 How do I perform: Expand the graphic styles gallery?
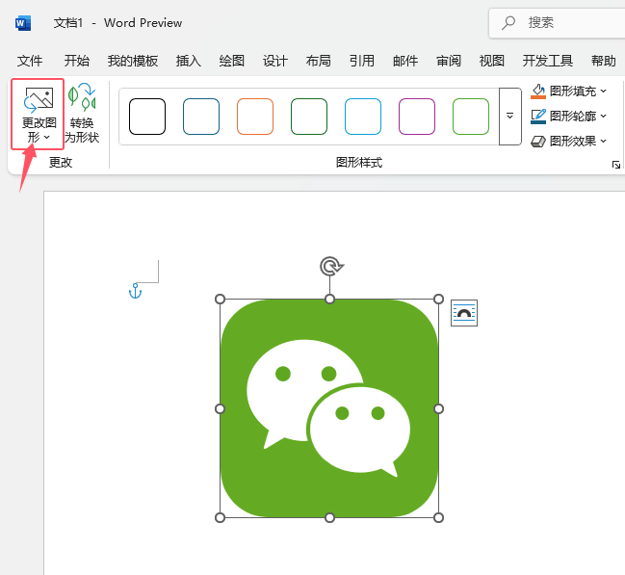(x=509, y=117)
